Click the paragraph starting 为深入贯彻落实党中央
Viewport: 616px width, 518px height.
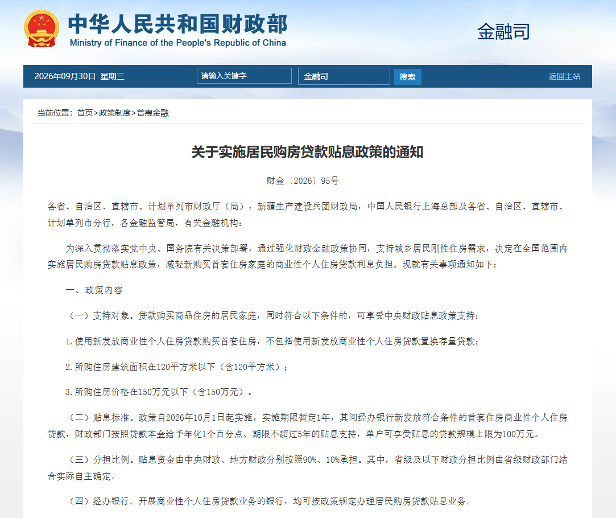click(308, 256)
